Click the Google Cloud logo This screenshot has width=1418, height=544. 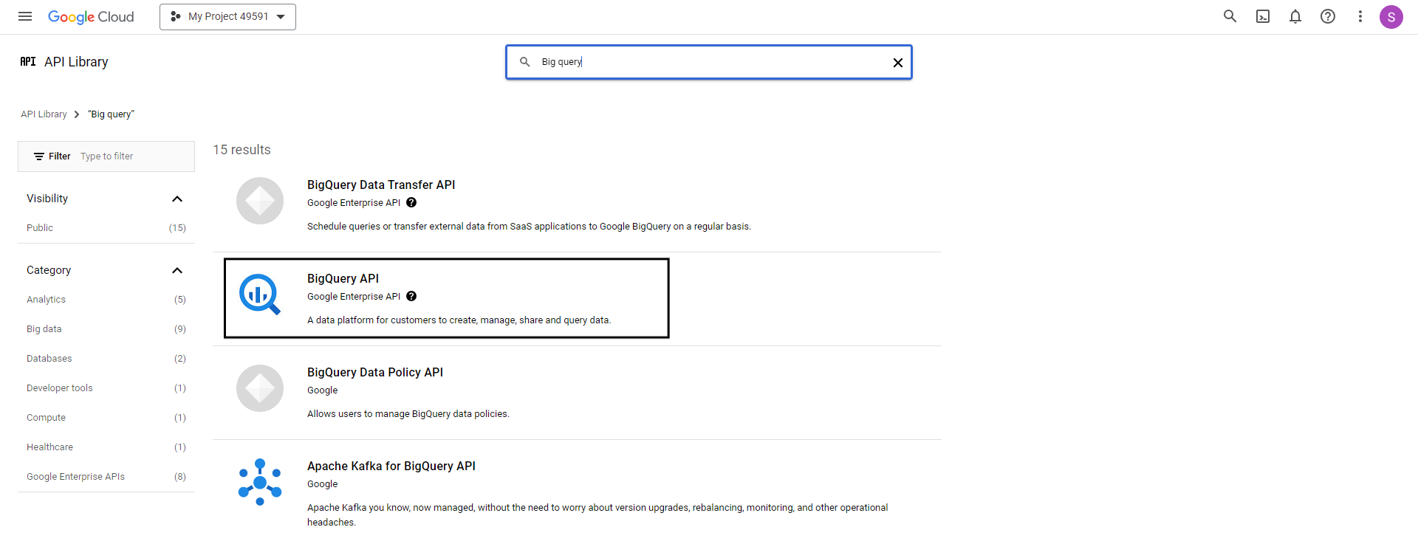(91, 16)
